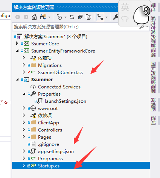Expand the ClientApp folder
This screenshot has height=178, width=160.
24,122
